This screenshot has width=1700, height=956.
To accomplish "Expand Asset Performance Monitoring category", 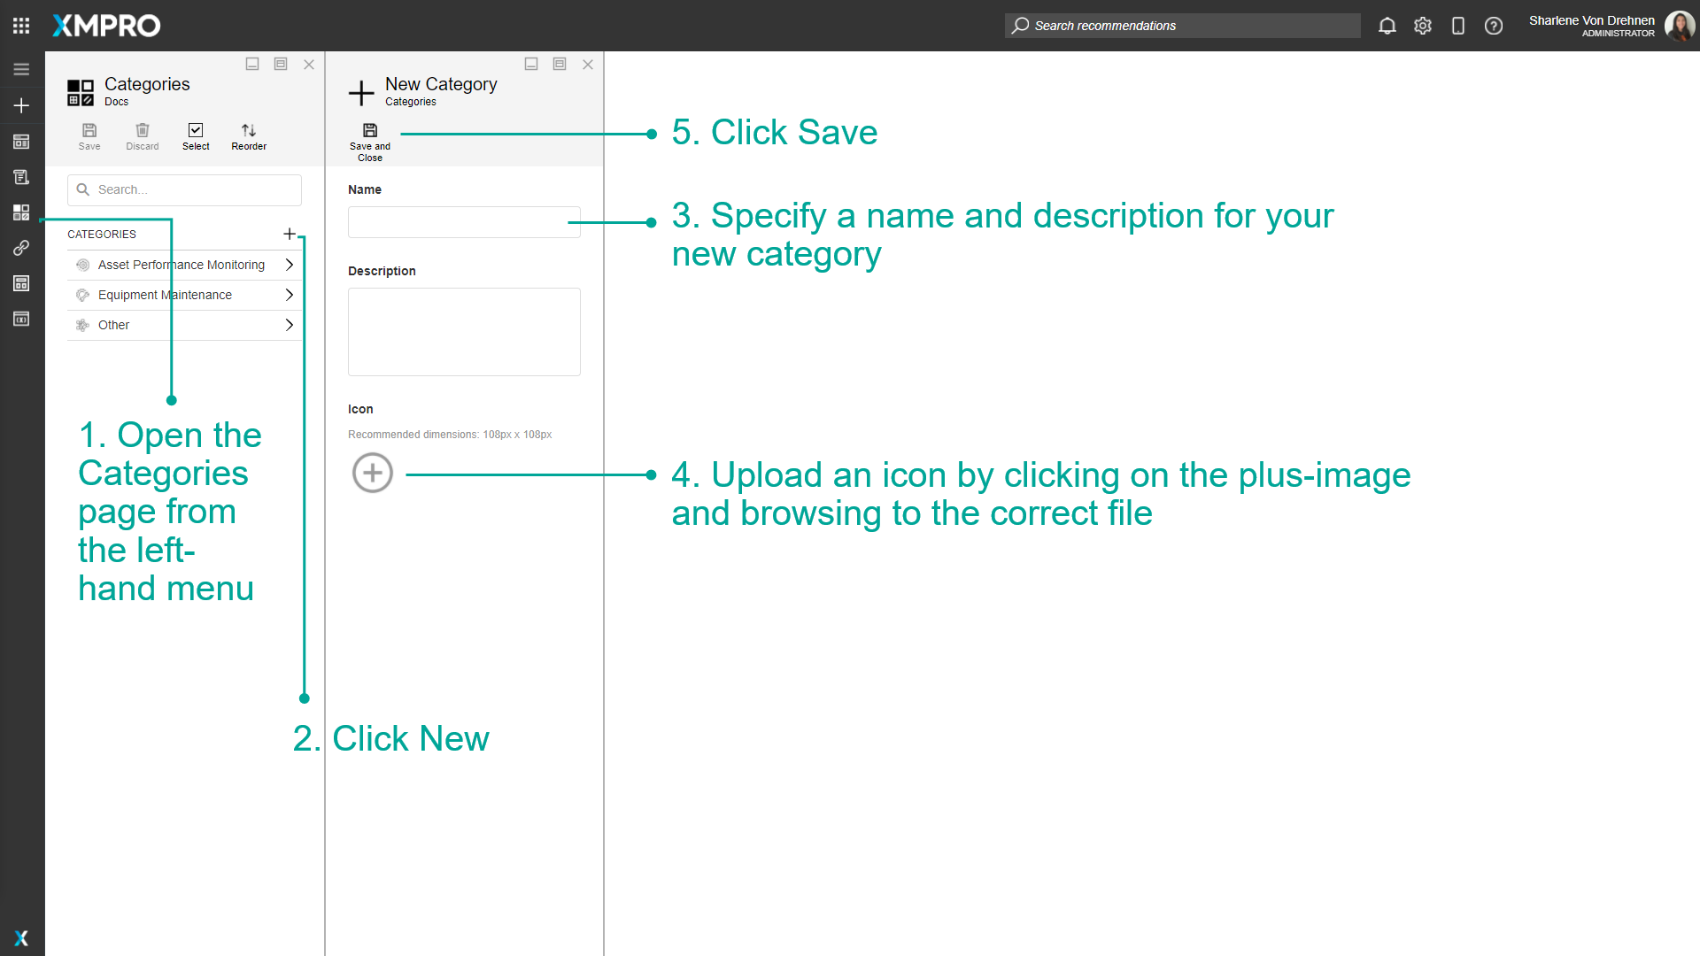I will [x=289, y=265].
